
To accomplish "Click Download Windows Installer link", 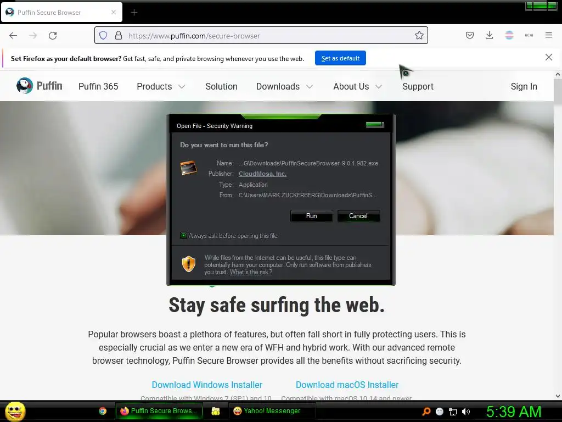I will (x=207, y=385).
